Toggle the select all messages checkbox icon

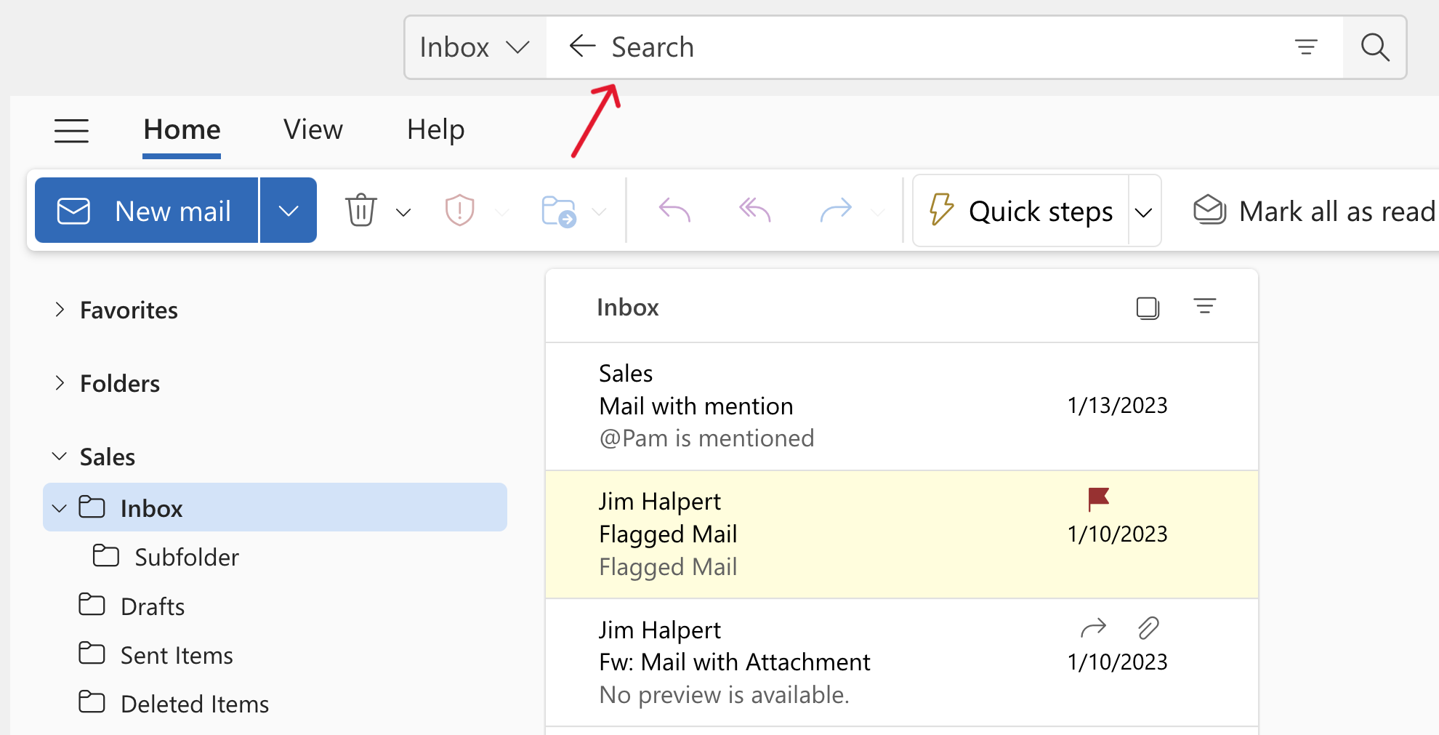(x=1148, y=308)
